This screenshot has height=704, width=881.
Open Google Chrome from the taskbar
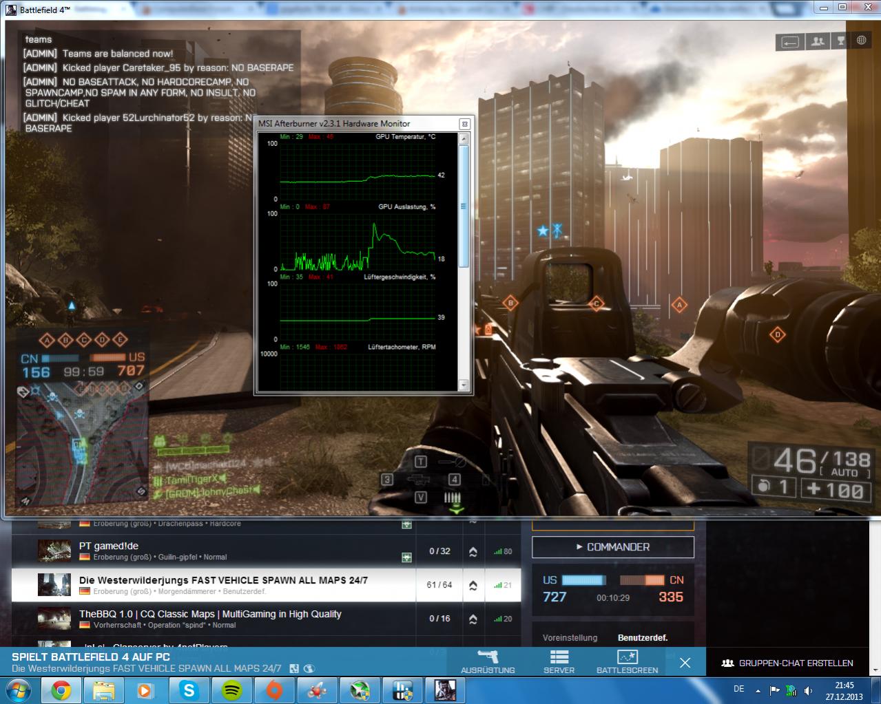pos(60,690)
